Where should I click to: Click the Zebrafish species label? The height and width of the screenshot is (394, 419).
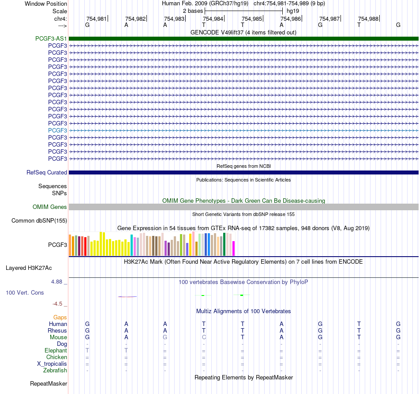point(55,371)
